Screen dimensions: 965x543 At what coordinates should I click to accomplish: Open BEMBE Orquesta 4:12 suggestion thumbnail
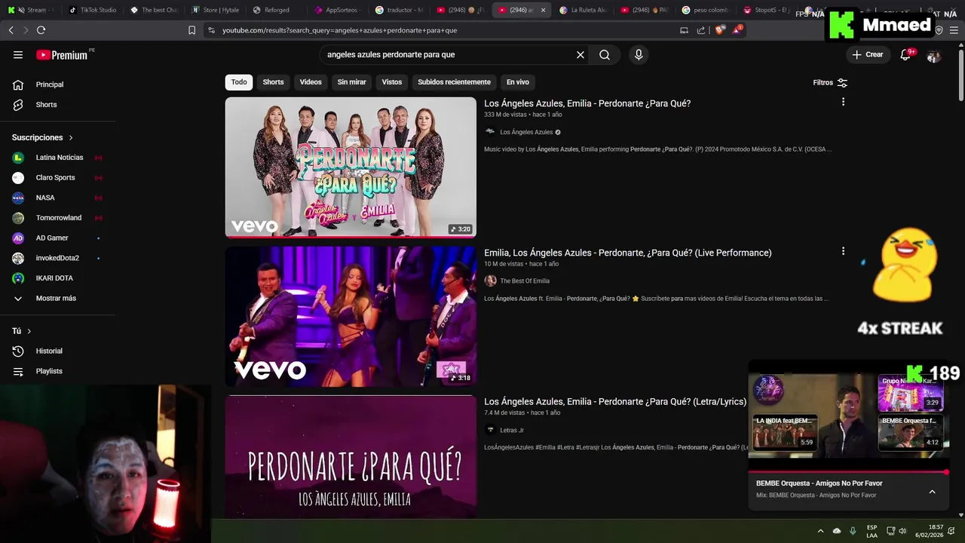[911, 432]
